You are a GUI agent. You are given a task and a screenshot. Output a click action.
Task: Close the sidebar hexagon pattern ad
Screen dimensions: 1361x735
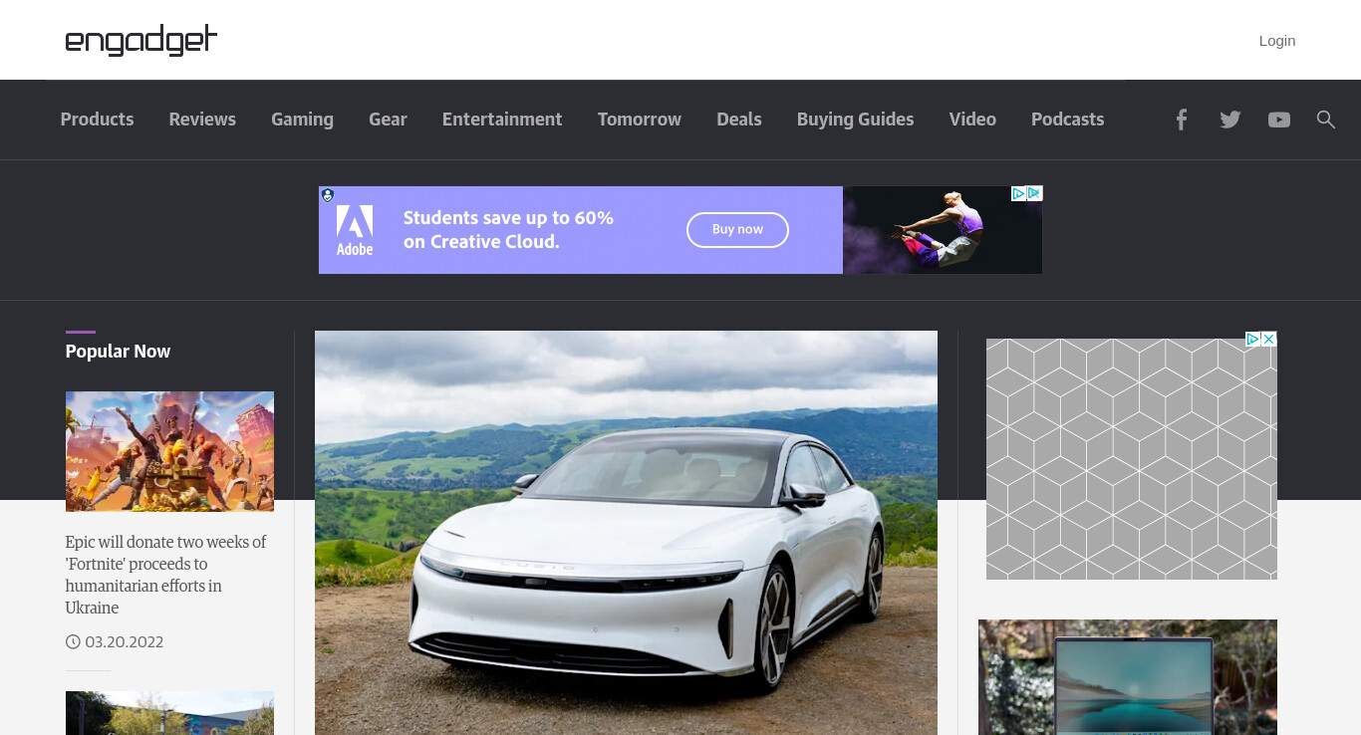coord(1269,339)
